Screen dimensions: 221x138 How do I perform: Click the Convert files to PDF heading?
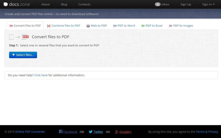pos(51,37)
